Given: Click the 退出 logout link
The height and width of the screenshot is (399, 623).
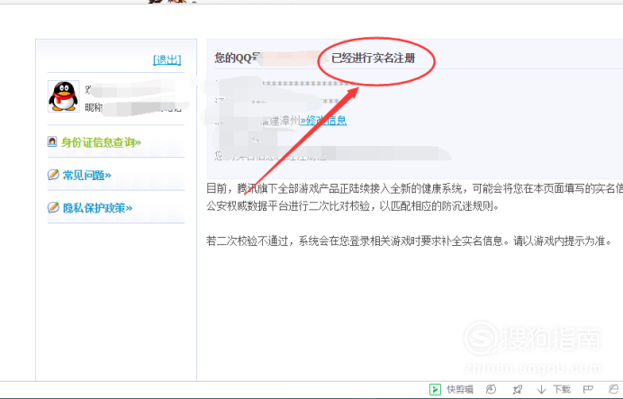Looking at the screenshot, I should 167,59.
